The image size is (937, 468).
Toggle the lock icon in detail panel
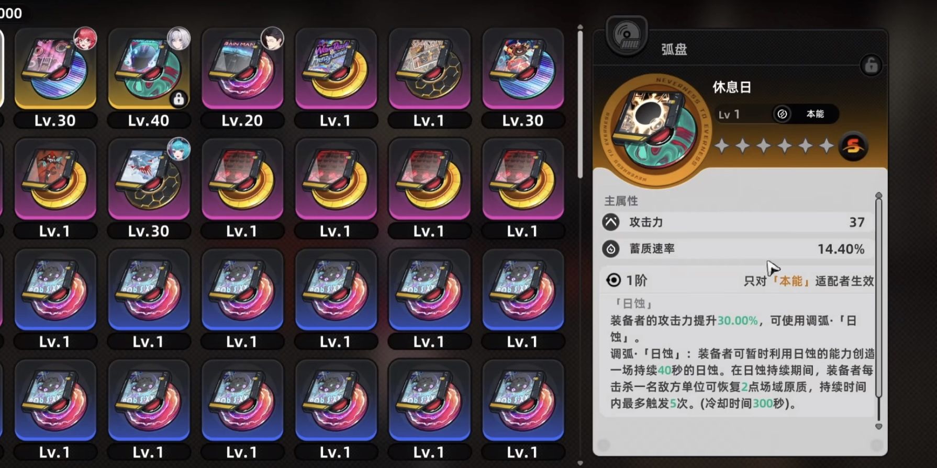pos(871,65)
